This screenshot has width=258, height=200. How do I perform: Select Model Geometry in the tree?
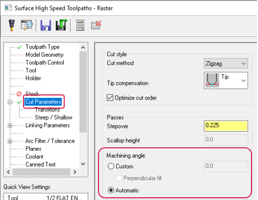[44, 55]
